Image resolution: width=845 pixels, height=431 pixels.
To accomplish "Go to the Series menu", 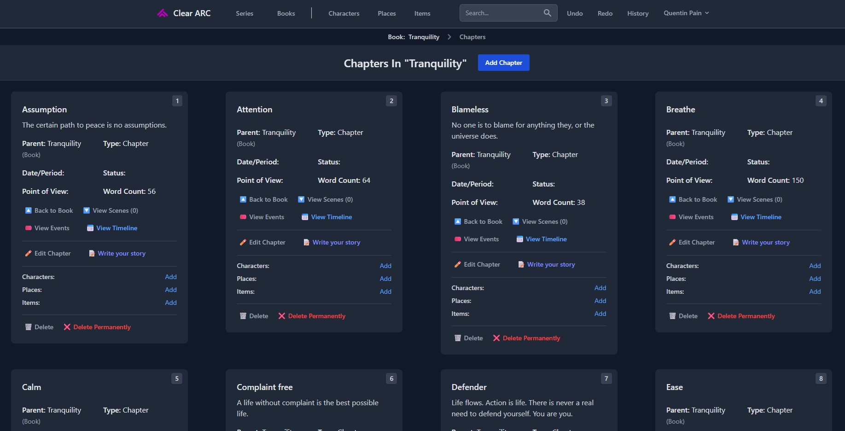I will pyautogui.click(x=245, y=13).
